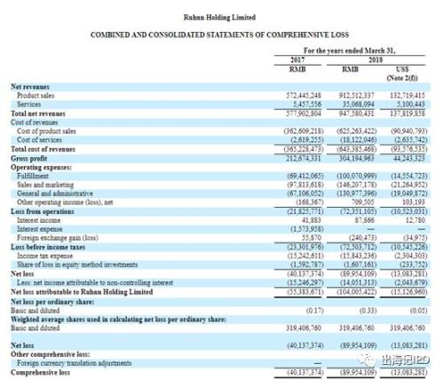Screen dimensions: 444x380
Task: Click the "Ruhnn Holding Limited" title at top
Action: click(x=219, y=17)
